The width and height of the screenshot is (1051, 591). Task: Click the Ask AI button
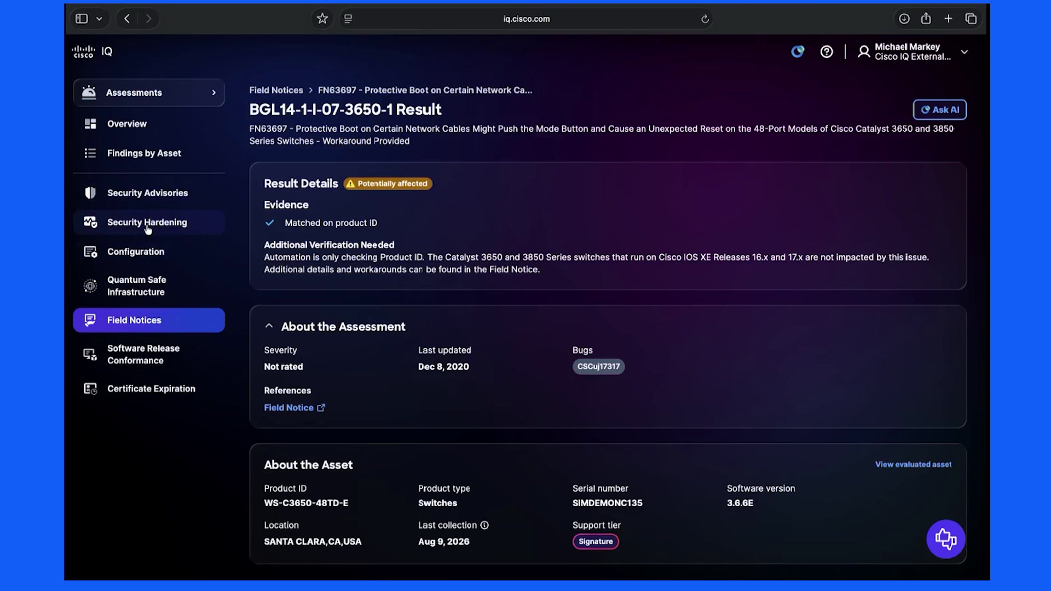939,109
